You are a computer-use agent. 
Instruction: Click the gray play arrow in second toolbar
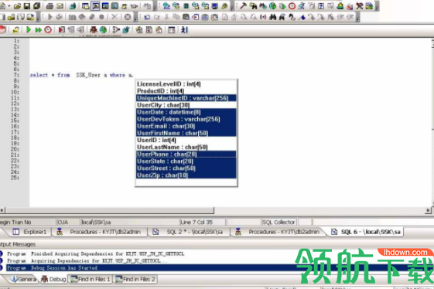coord(50,17)
